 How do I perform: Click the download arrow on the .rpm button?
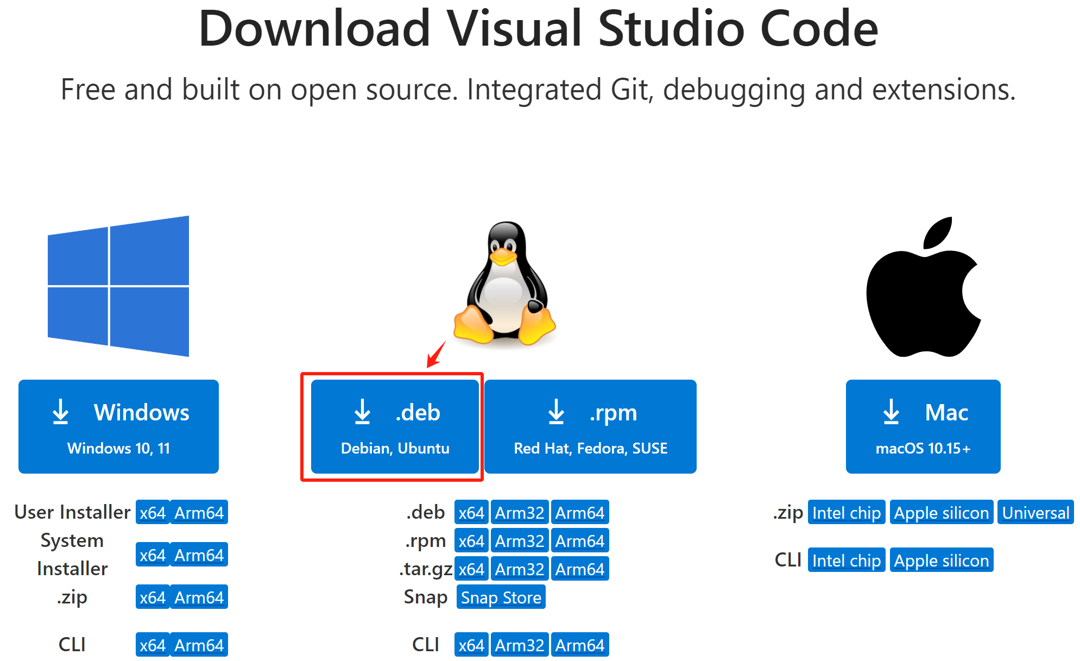click(x=557, y=413)
